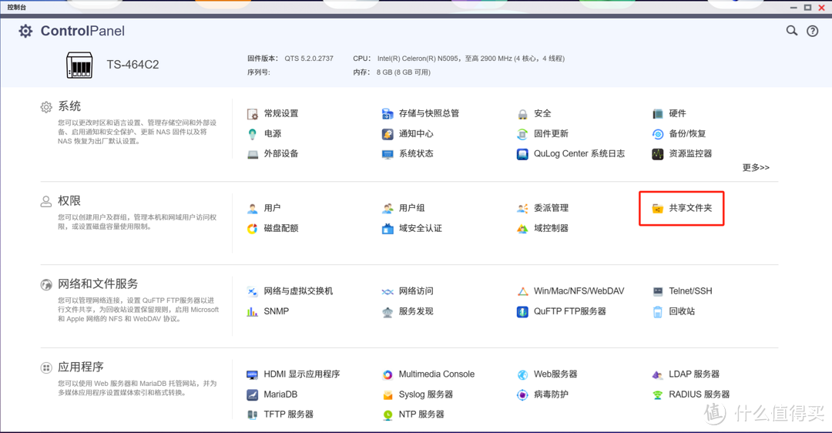
Task: Open the 应用程序 category heading
Action: [x=81, y=368]
